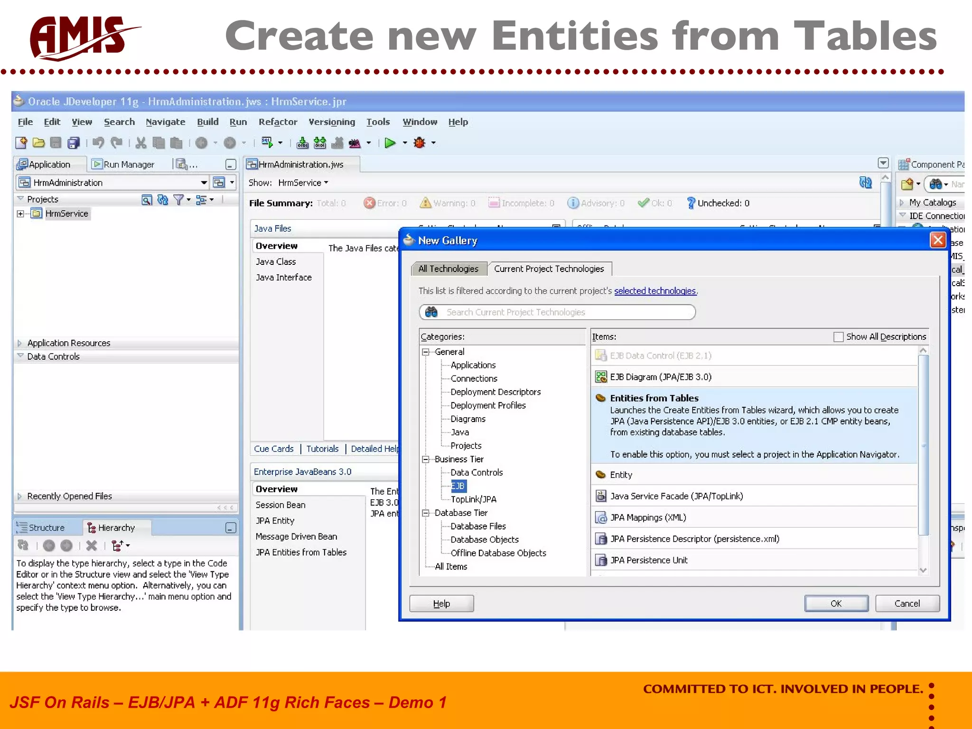Click the Items list scrollbar down arrow
This screenshot has height=729, width=972.
923,570
